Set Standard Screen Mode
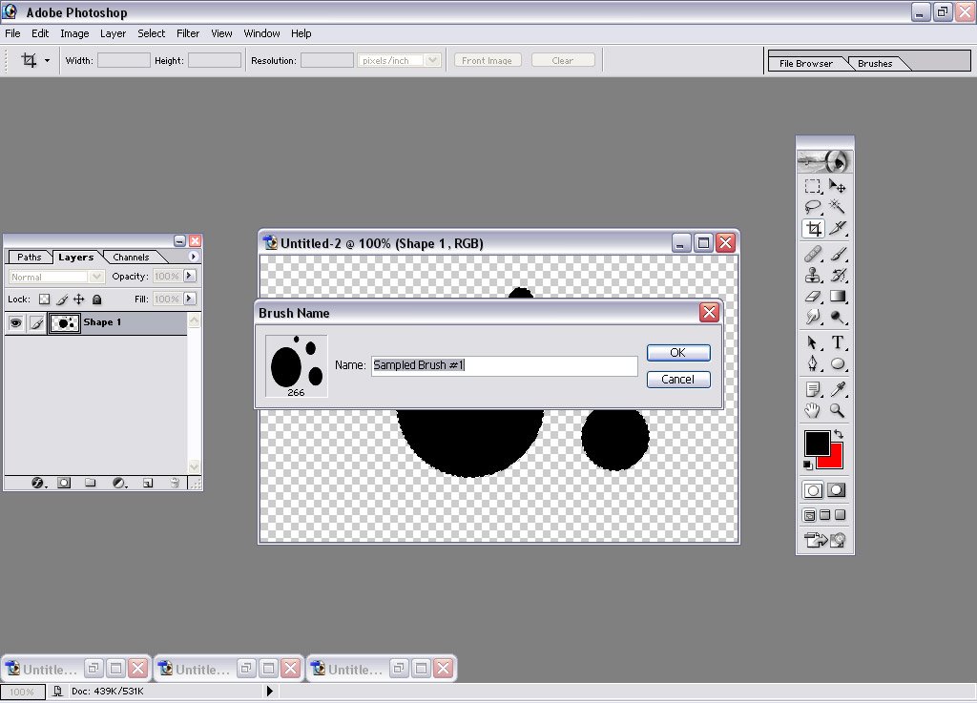The width and height of the screenshot is (977, 703). [809, 515]
